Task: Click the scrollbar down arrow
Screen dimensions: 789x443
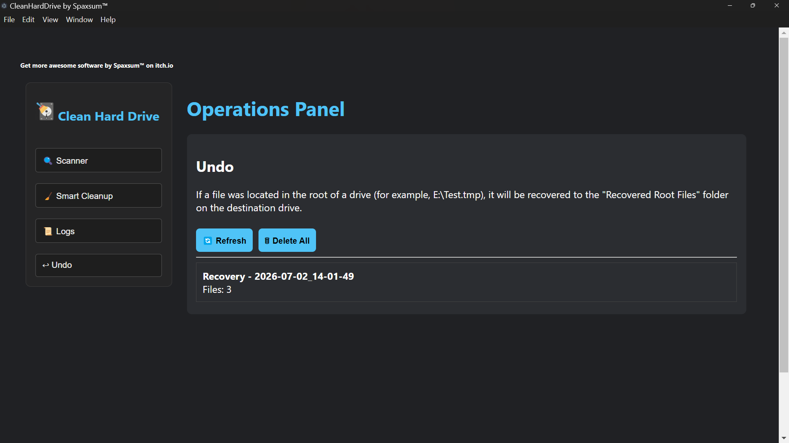Action: click(784, 438)
